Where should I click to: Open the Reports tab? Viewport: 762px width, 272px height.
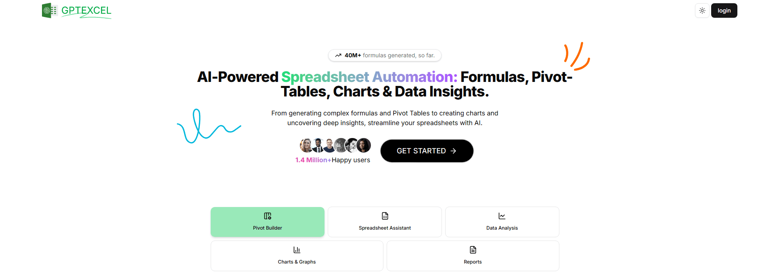(473, 256)
